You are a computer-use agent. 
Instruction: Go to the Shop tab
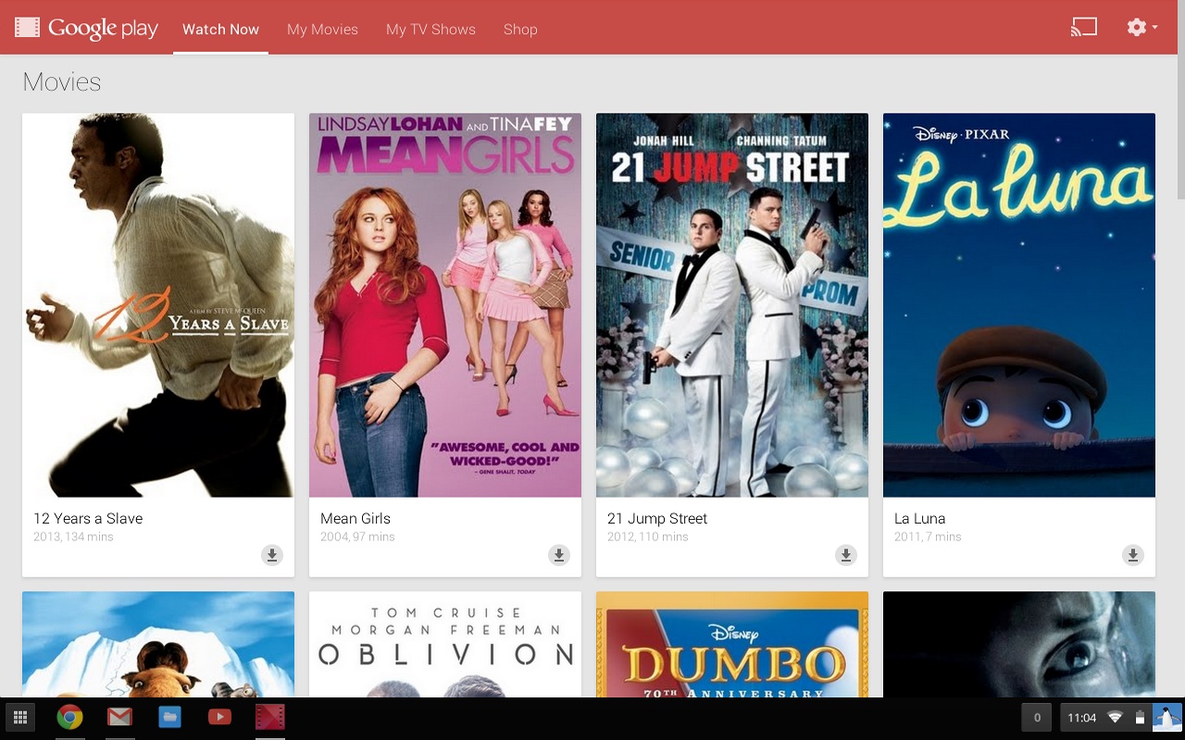[x=520, y=30]
